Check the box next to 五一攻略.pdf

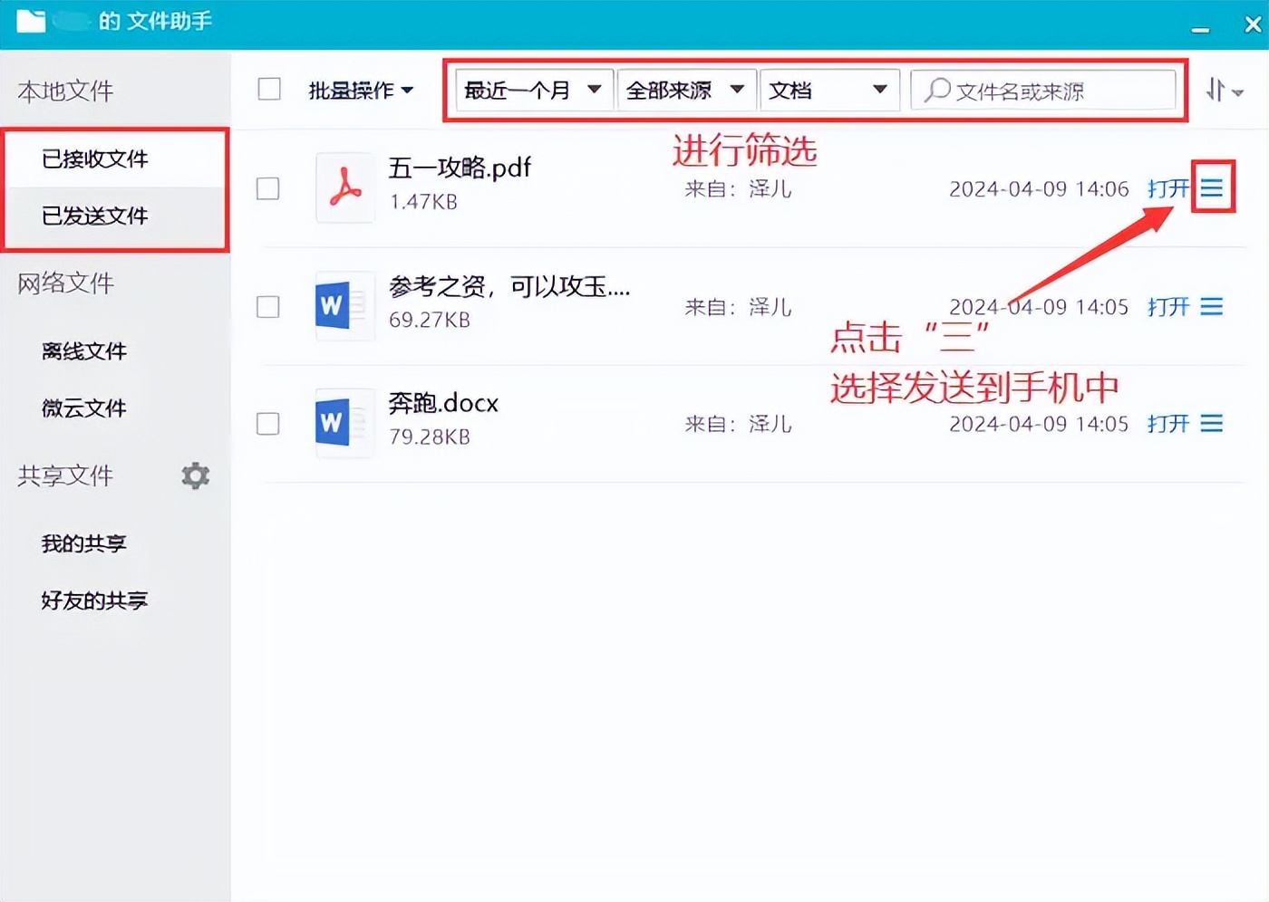pyautogui.click(x=268, y=188)
